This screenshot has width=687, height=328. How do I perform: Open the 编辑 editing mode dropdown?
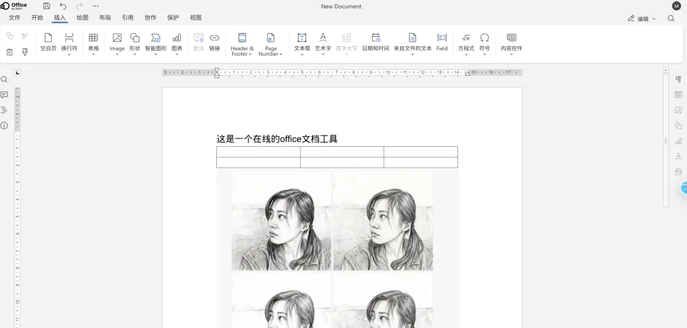click(642, 18)
